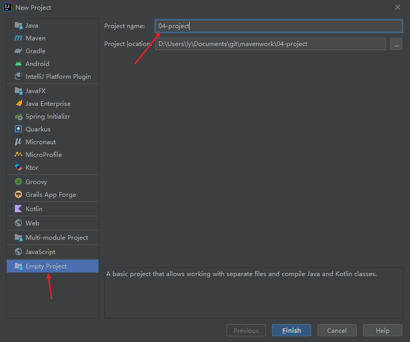
Task: Click the Empty Project folder icon
Action: click(x=18, y=266)
